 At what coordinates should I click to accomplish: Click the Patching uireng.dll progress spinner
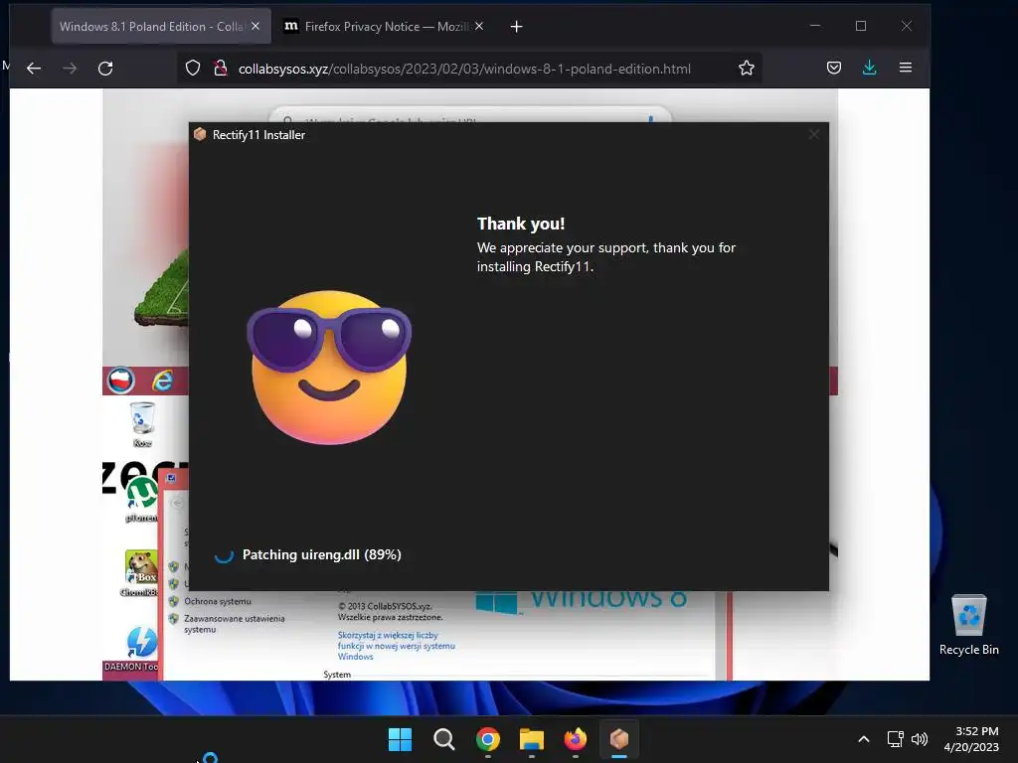tap(224, 554)
